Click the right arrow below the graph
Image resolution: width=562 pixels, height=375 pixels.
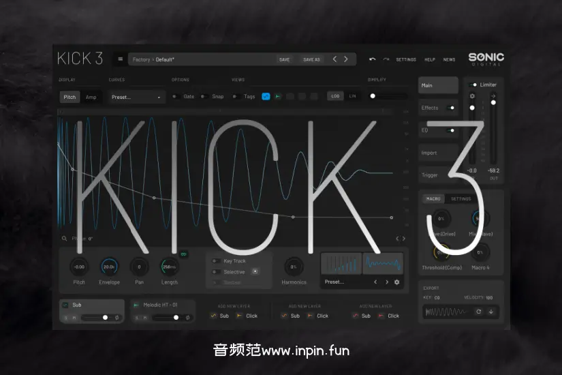point(404,238)
